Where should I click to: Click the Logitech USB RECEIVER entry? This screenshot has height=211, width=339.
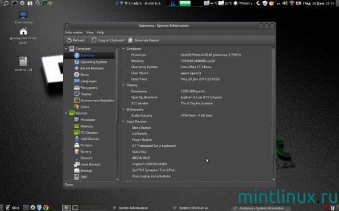[150, 164]
